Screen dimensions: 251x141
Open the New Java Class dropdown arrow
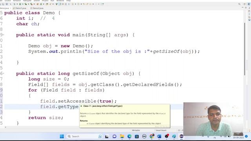(x=44, y=4)
